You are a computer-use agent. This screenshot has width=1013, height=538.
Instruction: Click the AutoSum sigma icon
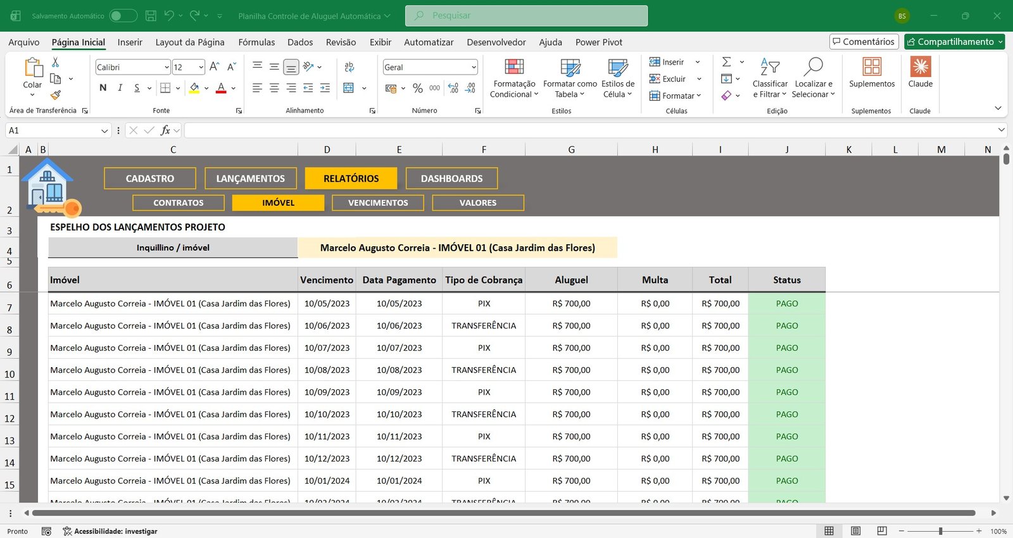(x=727, y=61)
